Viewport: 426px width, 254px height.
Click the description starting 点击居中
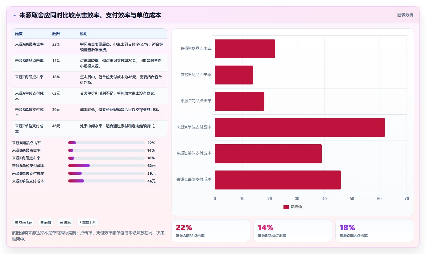coord(121,80)
